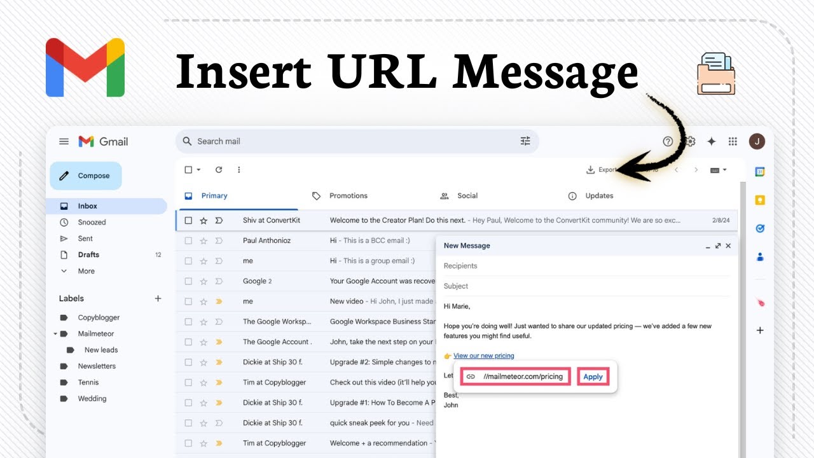The image size is (814, 458).
Task: Click the magnifier icon in Search mail
Action: click(x=187, y=141)
